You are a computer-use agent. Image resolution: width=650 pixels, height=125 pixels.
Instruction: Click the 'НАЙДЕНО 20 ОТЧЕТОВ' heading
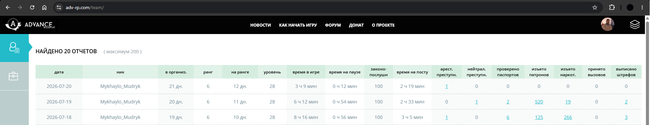(66, 51)
